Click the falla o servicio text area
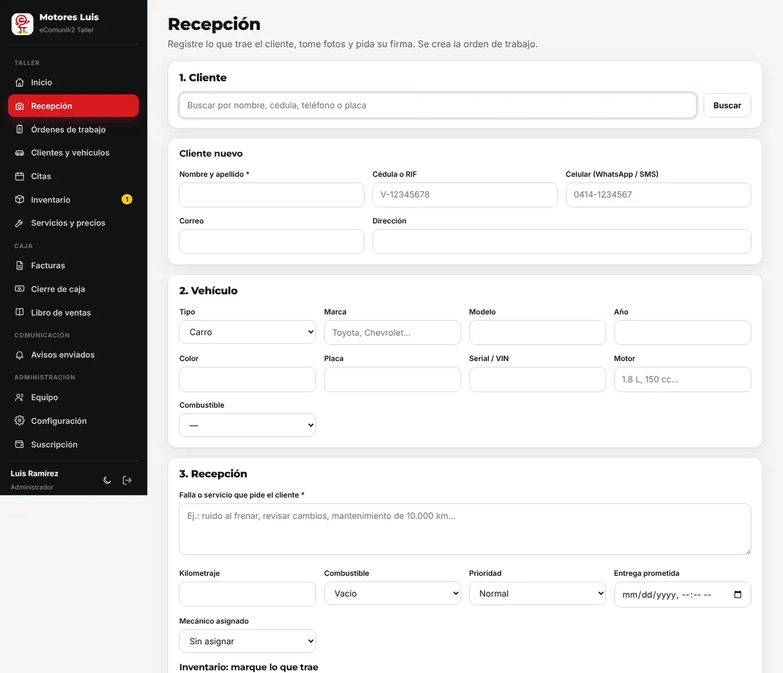 pos(465,529)
